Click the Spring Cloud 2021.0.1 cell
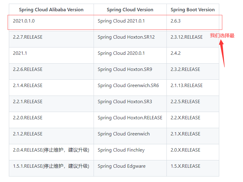 coord(121,21)
